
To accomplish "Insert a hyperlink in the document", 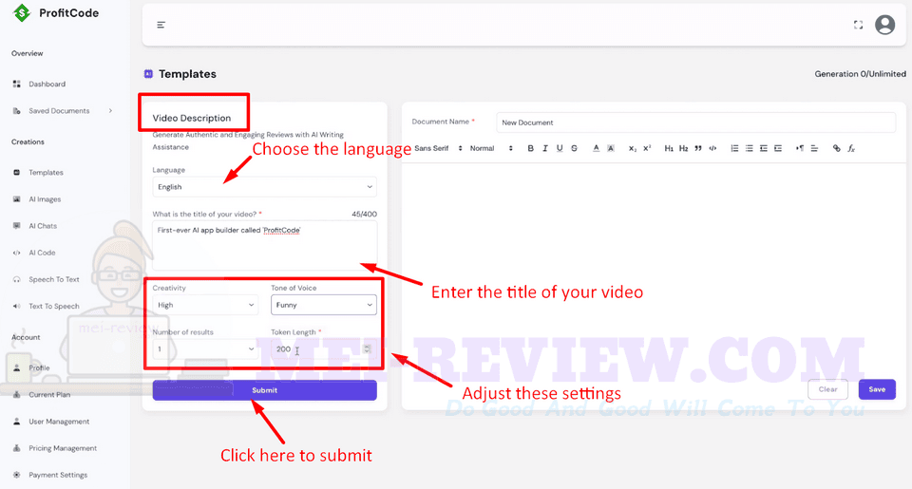I will point(836,148).
